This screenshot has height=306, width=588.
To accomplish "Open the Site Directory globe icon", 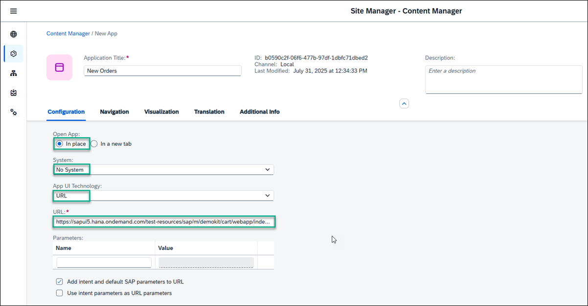I will click(14, 34).
